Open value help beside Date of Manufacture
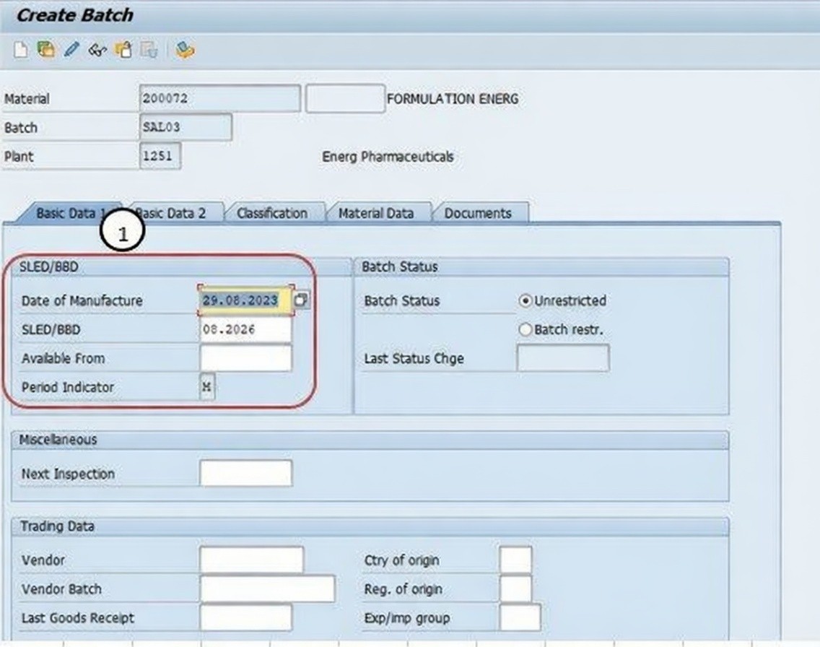The width and height of the screenshot is (820, 647). coord(302,300)
